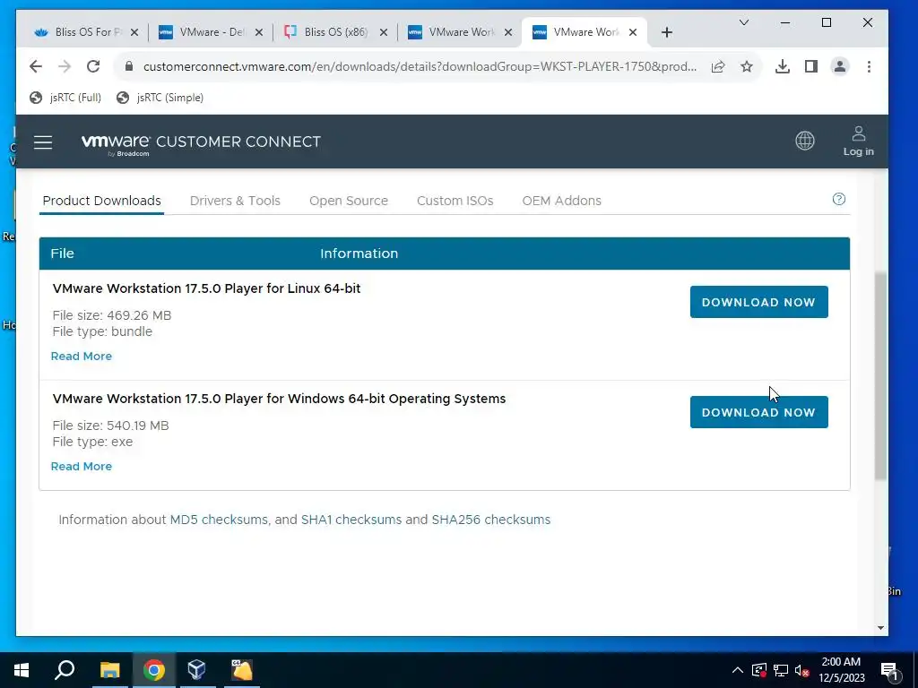
Task: Open the SHA1 checksums link
Action: 351,520
